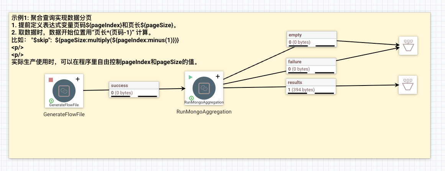Click the green status circle on GenerateFlowFile
This screenshot has height=171, width=445.
(x=51, y=101)
